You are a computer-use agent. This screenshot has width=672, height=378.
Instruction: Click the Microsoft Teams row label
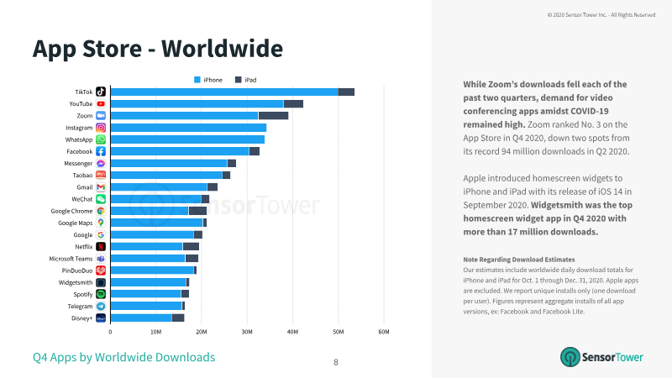[x=71, y=259]
